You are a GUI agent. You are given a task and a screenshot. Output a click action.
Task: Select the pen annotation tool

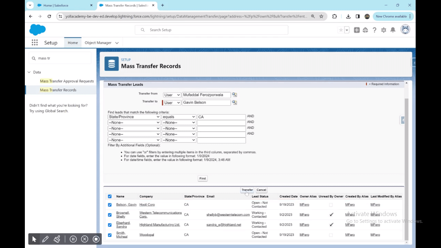point(45,239)
